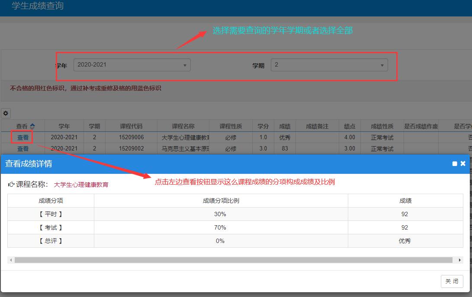Click the right arrow of the dialog scrollbar
Viewport: 472px width, 297px height.
tap(459, 260)
